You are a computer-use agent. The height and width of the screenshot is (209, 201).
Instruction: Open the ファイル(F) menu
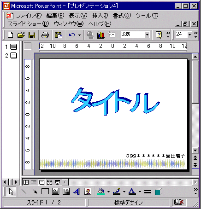coord(29,16)
